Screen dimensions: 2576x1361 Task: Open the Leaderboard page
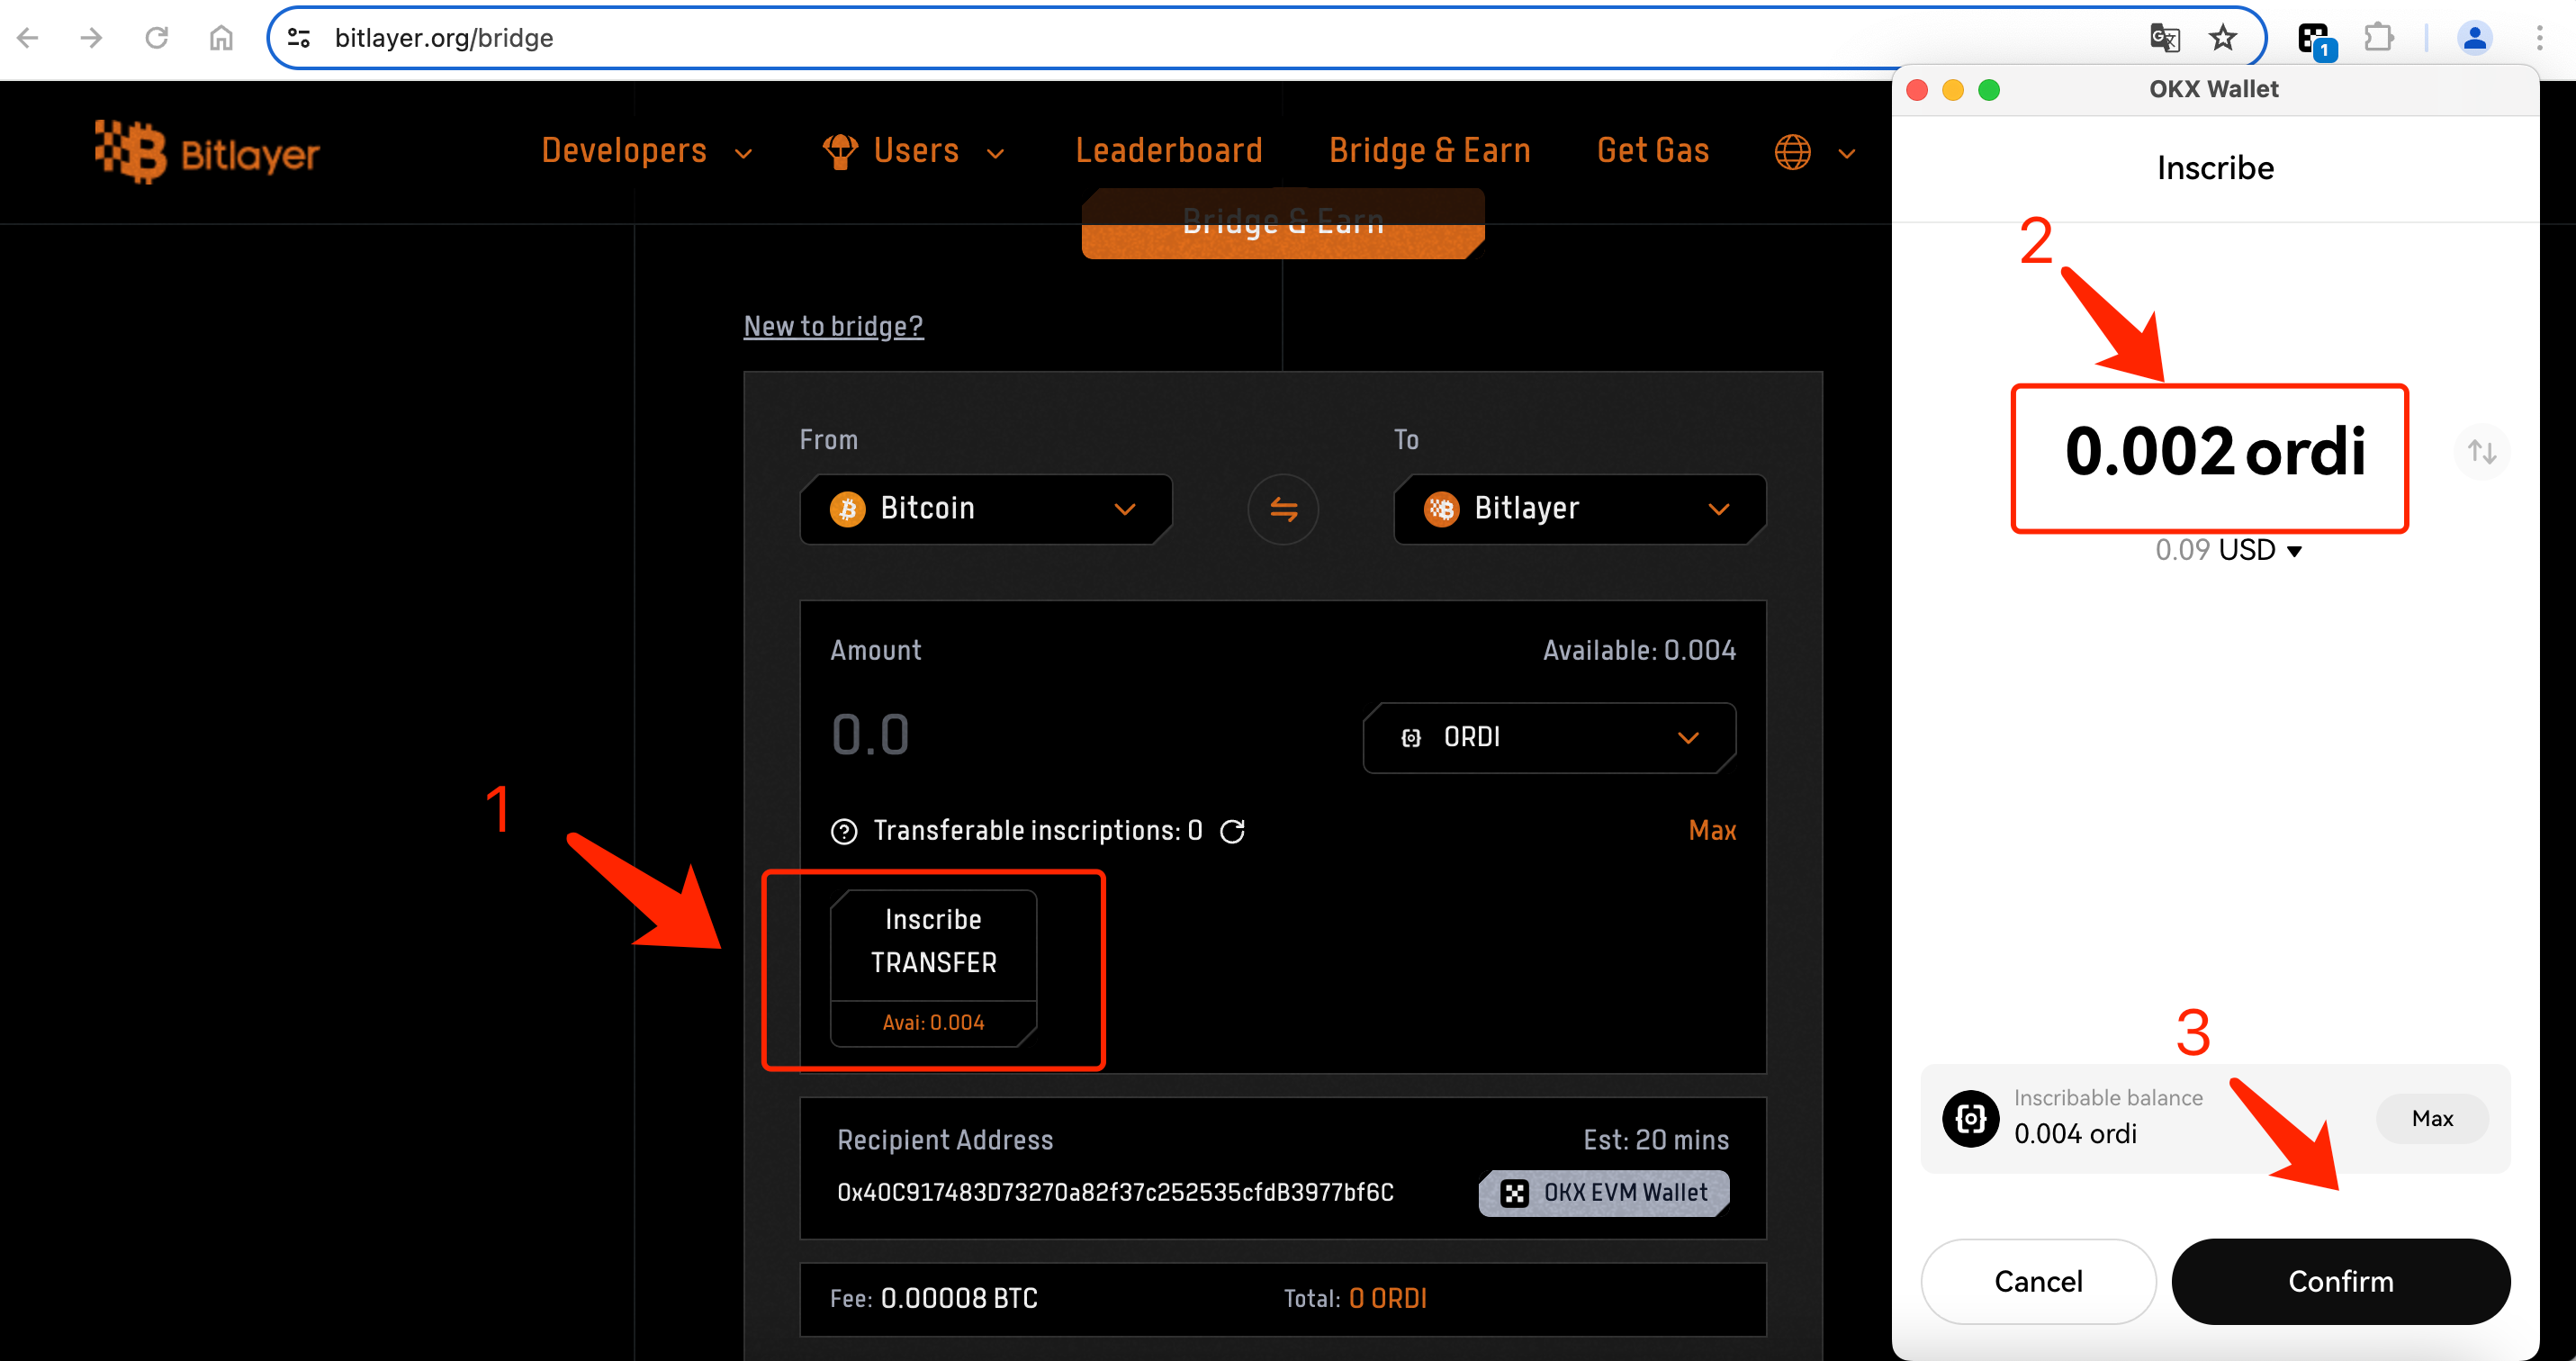click(x=1168, y=151)
